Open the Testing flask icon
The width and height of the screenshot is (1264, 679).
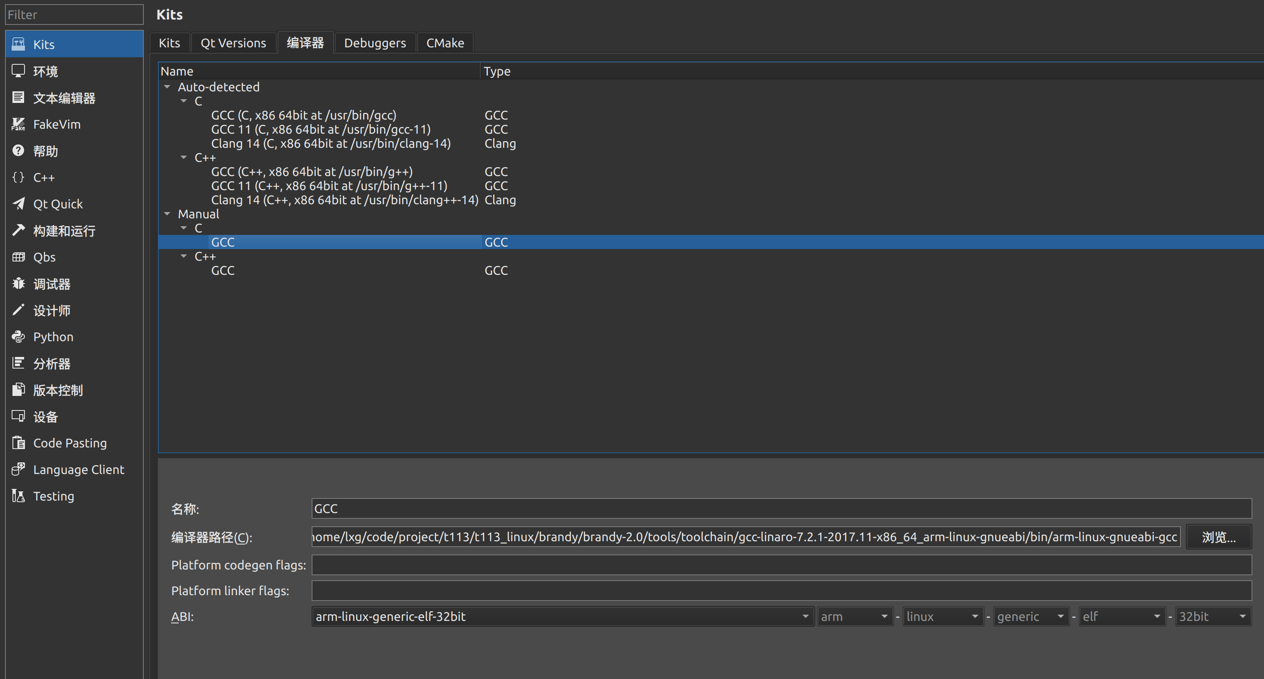[x=18, y=496]
